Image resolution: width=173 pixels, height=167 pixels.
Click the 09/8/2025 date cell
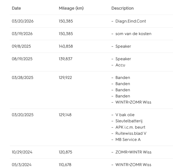[x=21, y=46]
